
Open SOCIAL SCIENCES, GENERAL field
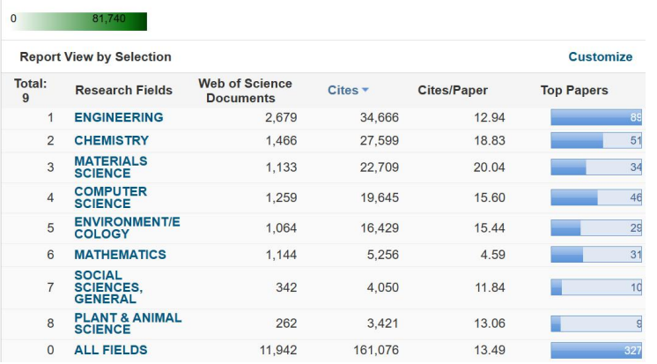tap(108, 287)
